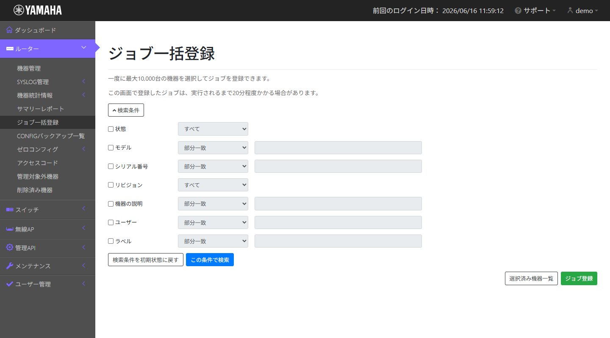Expand the 管理API section
610x338 pixels.
click(47, 248)
